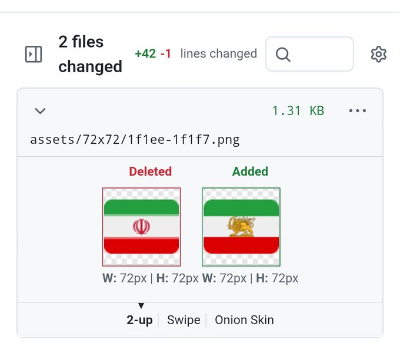Image resolution: width=400 pixels, height=350 pixels.
Task: Click the "lines changed" text
Action: point(219,54)
